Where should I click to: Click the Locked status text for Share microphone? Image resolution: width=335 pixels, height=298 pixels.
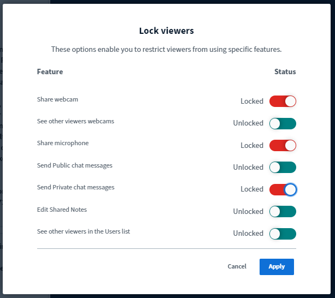(x=252, y=145)
